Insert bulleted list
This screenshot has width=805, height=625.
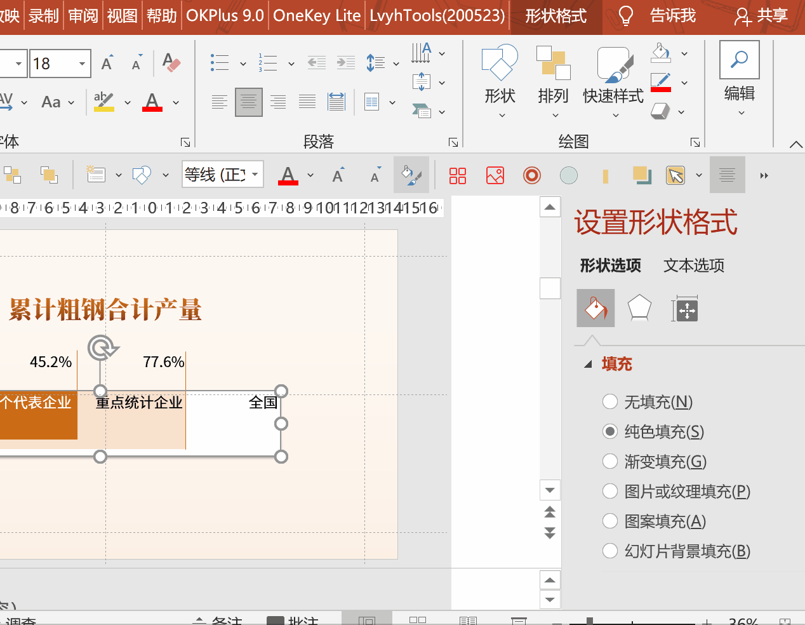point(220,63)
